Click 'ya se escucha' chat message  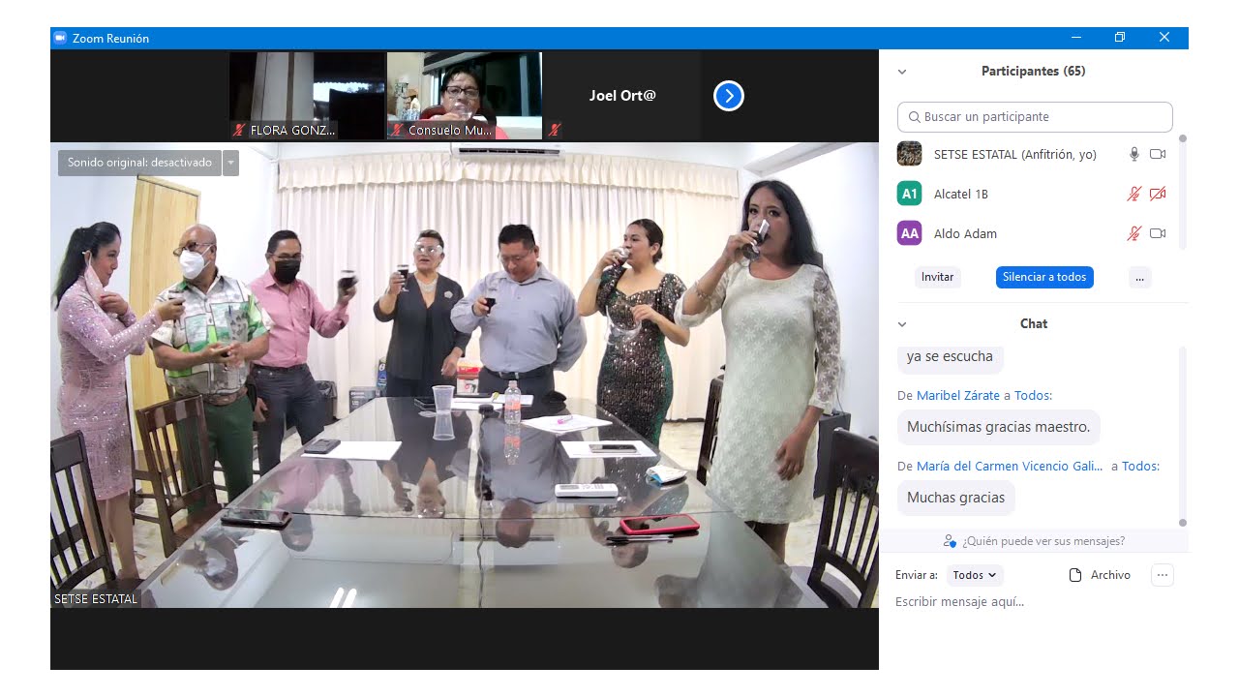950,357
